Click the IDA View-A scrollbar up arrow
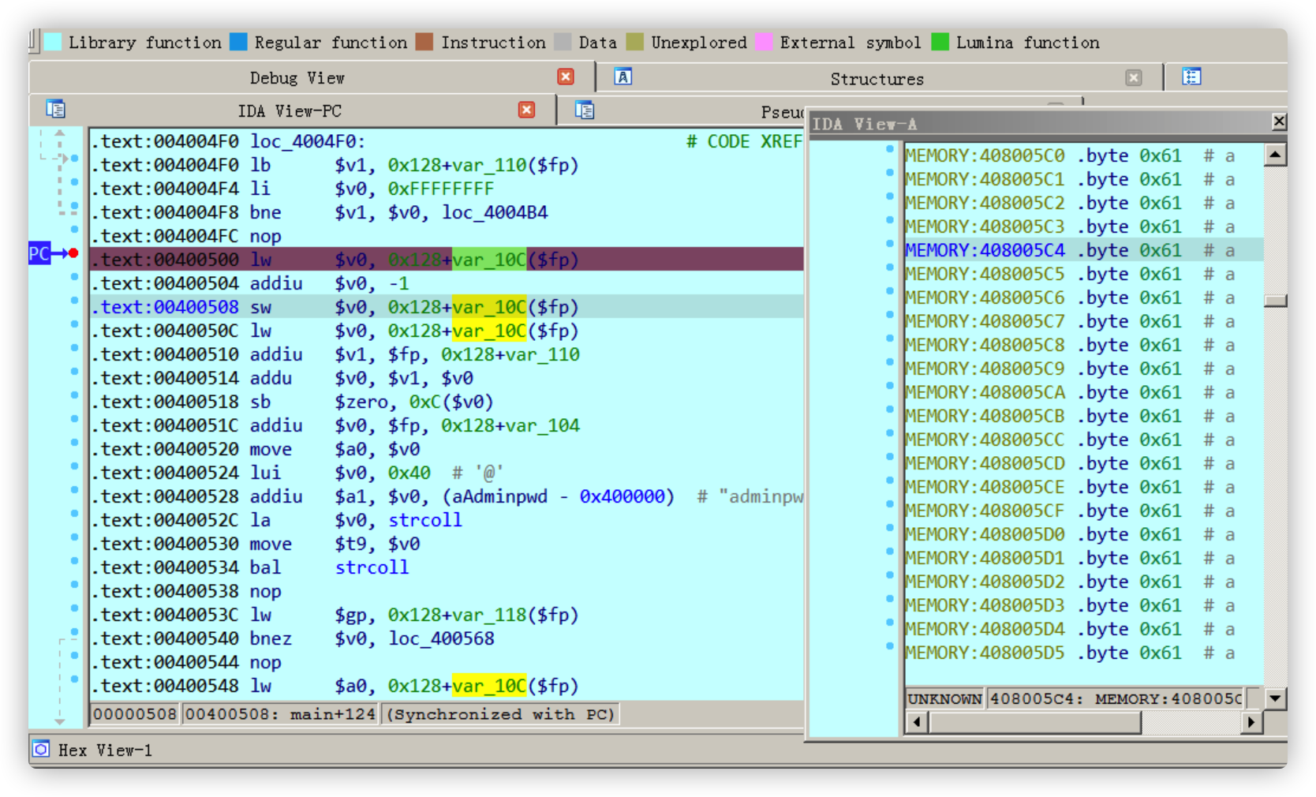This screenshot has width=1316, height=797. tap(1275, 155)
